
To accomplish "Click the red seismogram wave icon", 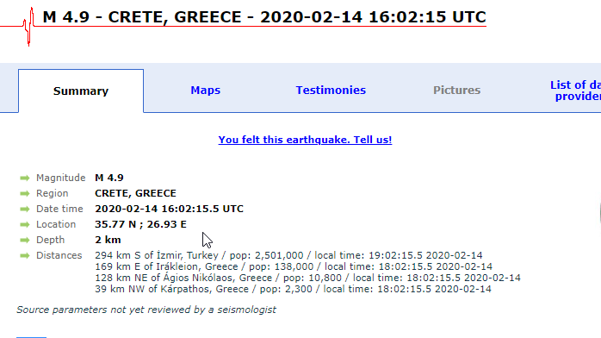I will (28, 27).
